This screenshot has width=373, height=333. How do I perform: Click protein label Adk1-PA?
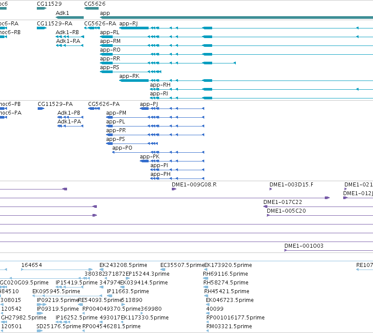point(69,122)
